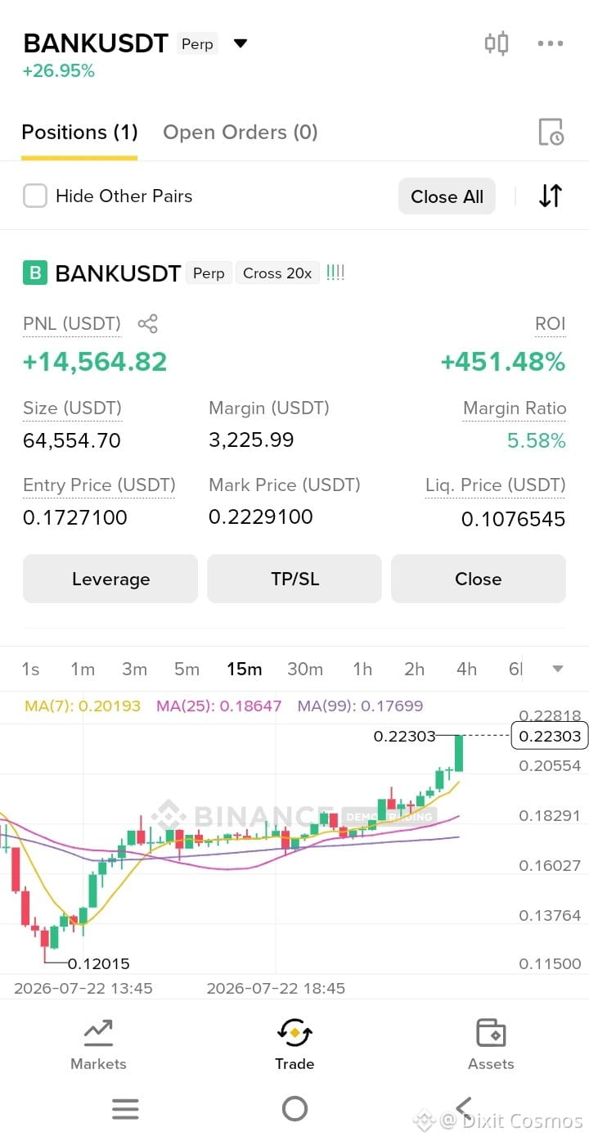Expand the more intervals dropdown arrow

(x=558, y=670)
